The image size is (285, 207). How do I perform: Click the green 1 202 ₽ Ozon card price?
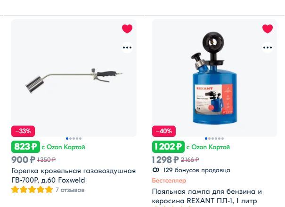(x=168, y=147)
